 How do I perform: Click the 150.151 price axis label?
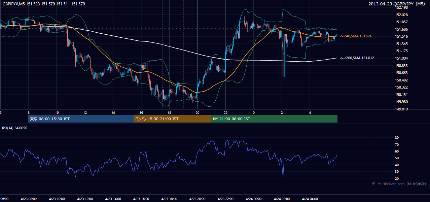(401, 95)
